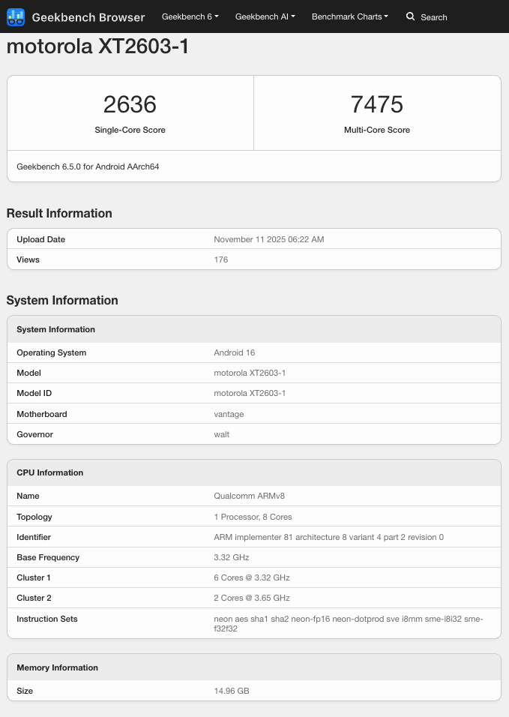This screenshot has height=717, width=509.
Task: Expand the Benchmark Charts menu
Action: click(x=349, y=16)
